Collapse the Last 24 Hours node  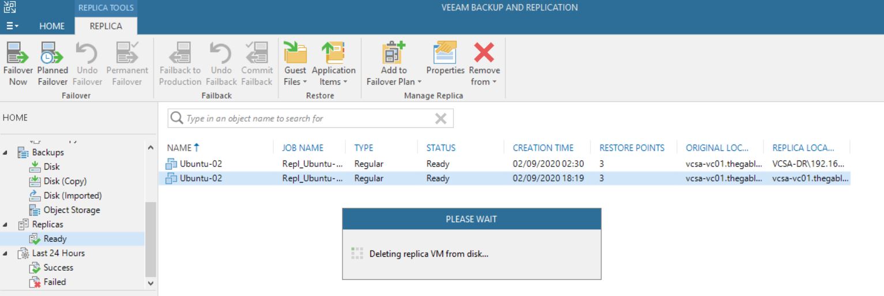point(6,253)
